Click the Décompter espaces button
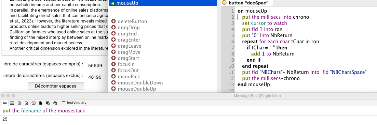Image resolution: width=377 pixels, height=125 pixels. 55,86
